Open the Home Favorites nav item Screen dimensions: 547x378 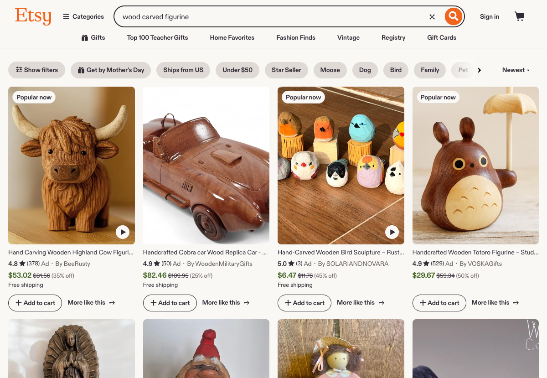(x=232, y=38)
